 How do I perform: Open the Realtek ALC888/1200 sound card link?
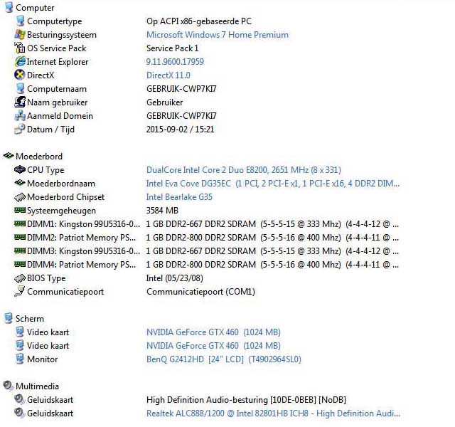[x=273, y=413]
